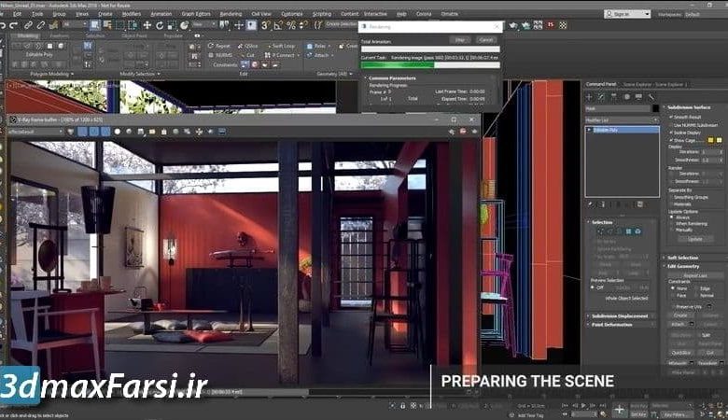The image size is (728, 420).
Task: Select When Rendering update option
Action: (672, 224)
